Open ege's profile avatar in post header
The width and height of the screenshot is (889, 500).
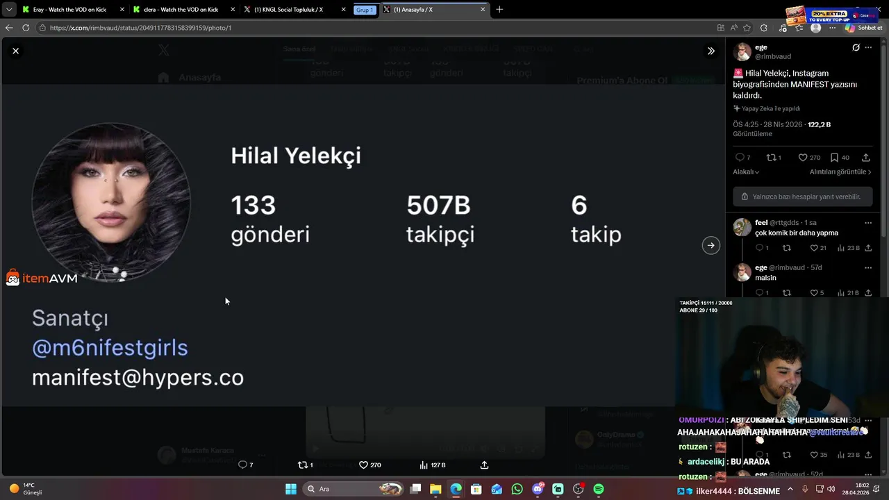point(742,52)
